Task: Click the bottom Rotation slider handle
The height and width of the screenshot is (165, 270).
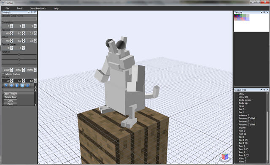Action: [19, 64]
